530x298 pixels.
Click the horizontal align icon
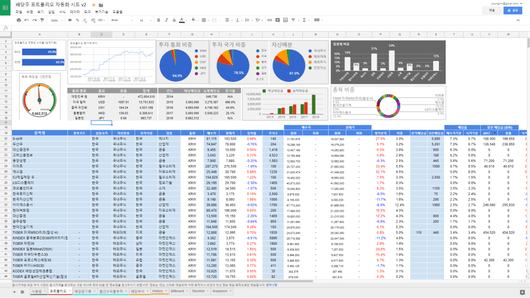coord(227,20)
